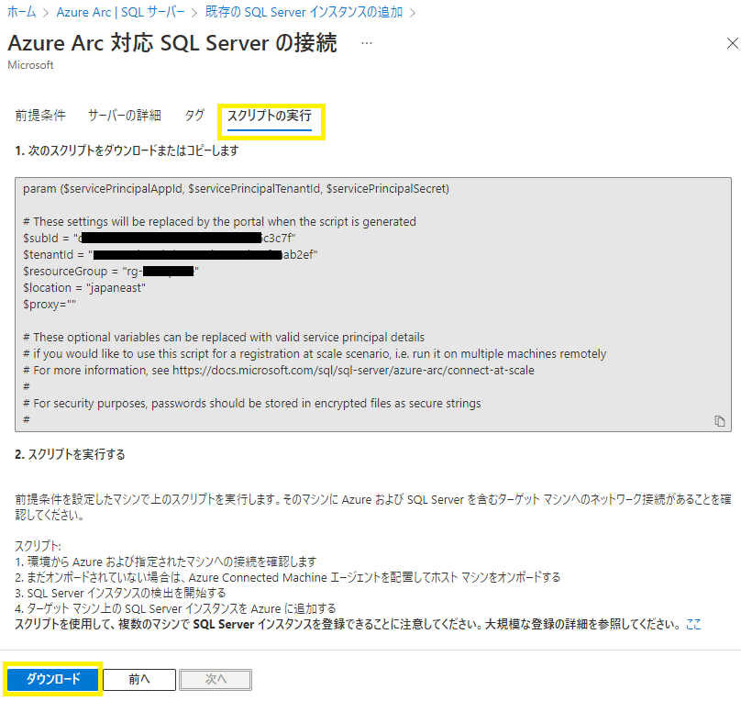Click the $tenantId line

(x=171, y=255)
